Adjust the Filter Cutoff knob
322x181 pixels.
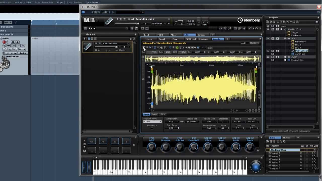pos(152,147)
